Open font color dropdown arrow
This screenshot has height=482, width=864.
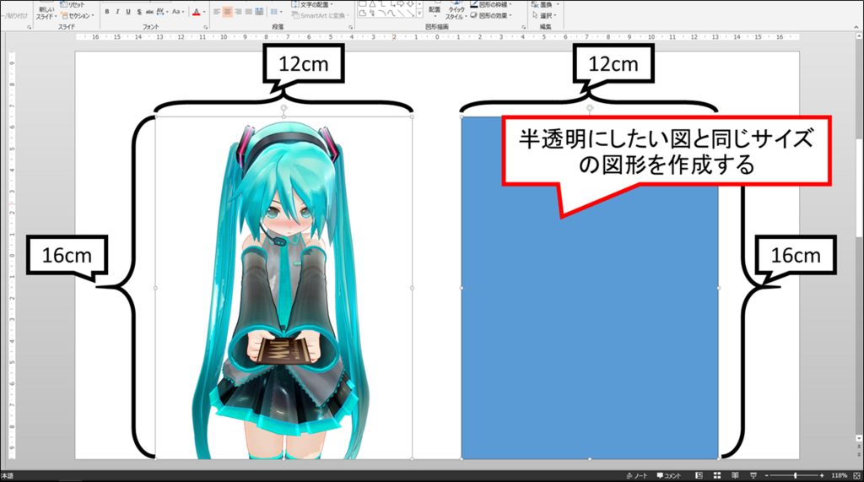click(204, 12)
